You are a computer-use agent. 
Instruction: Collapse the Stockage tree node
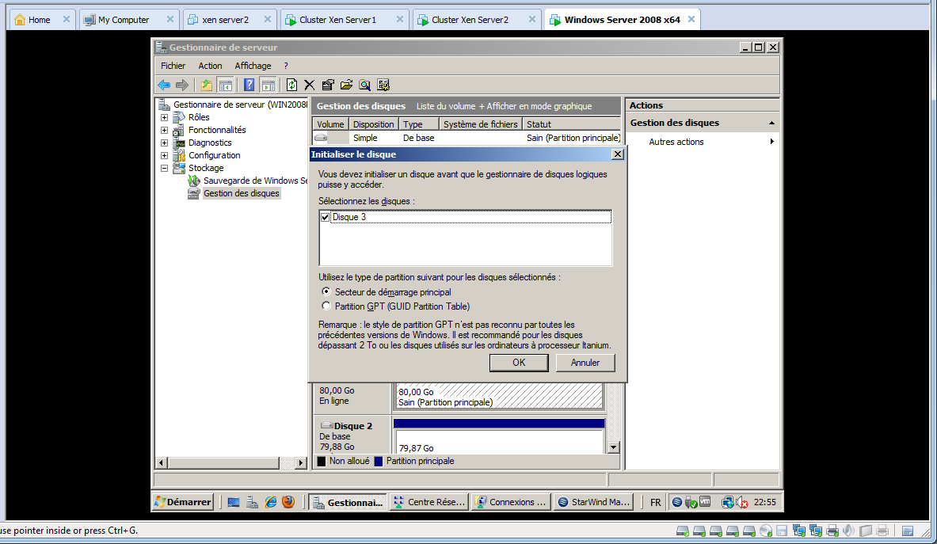click(x=164, y=168)
